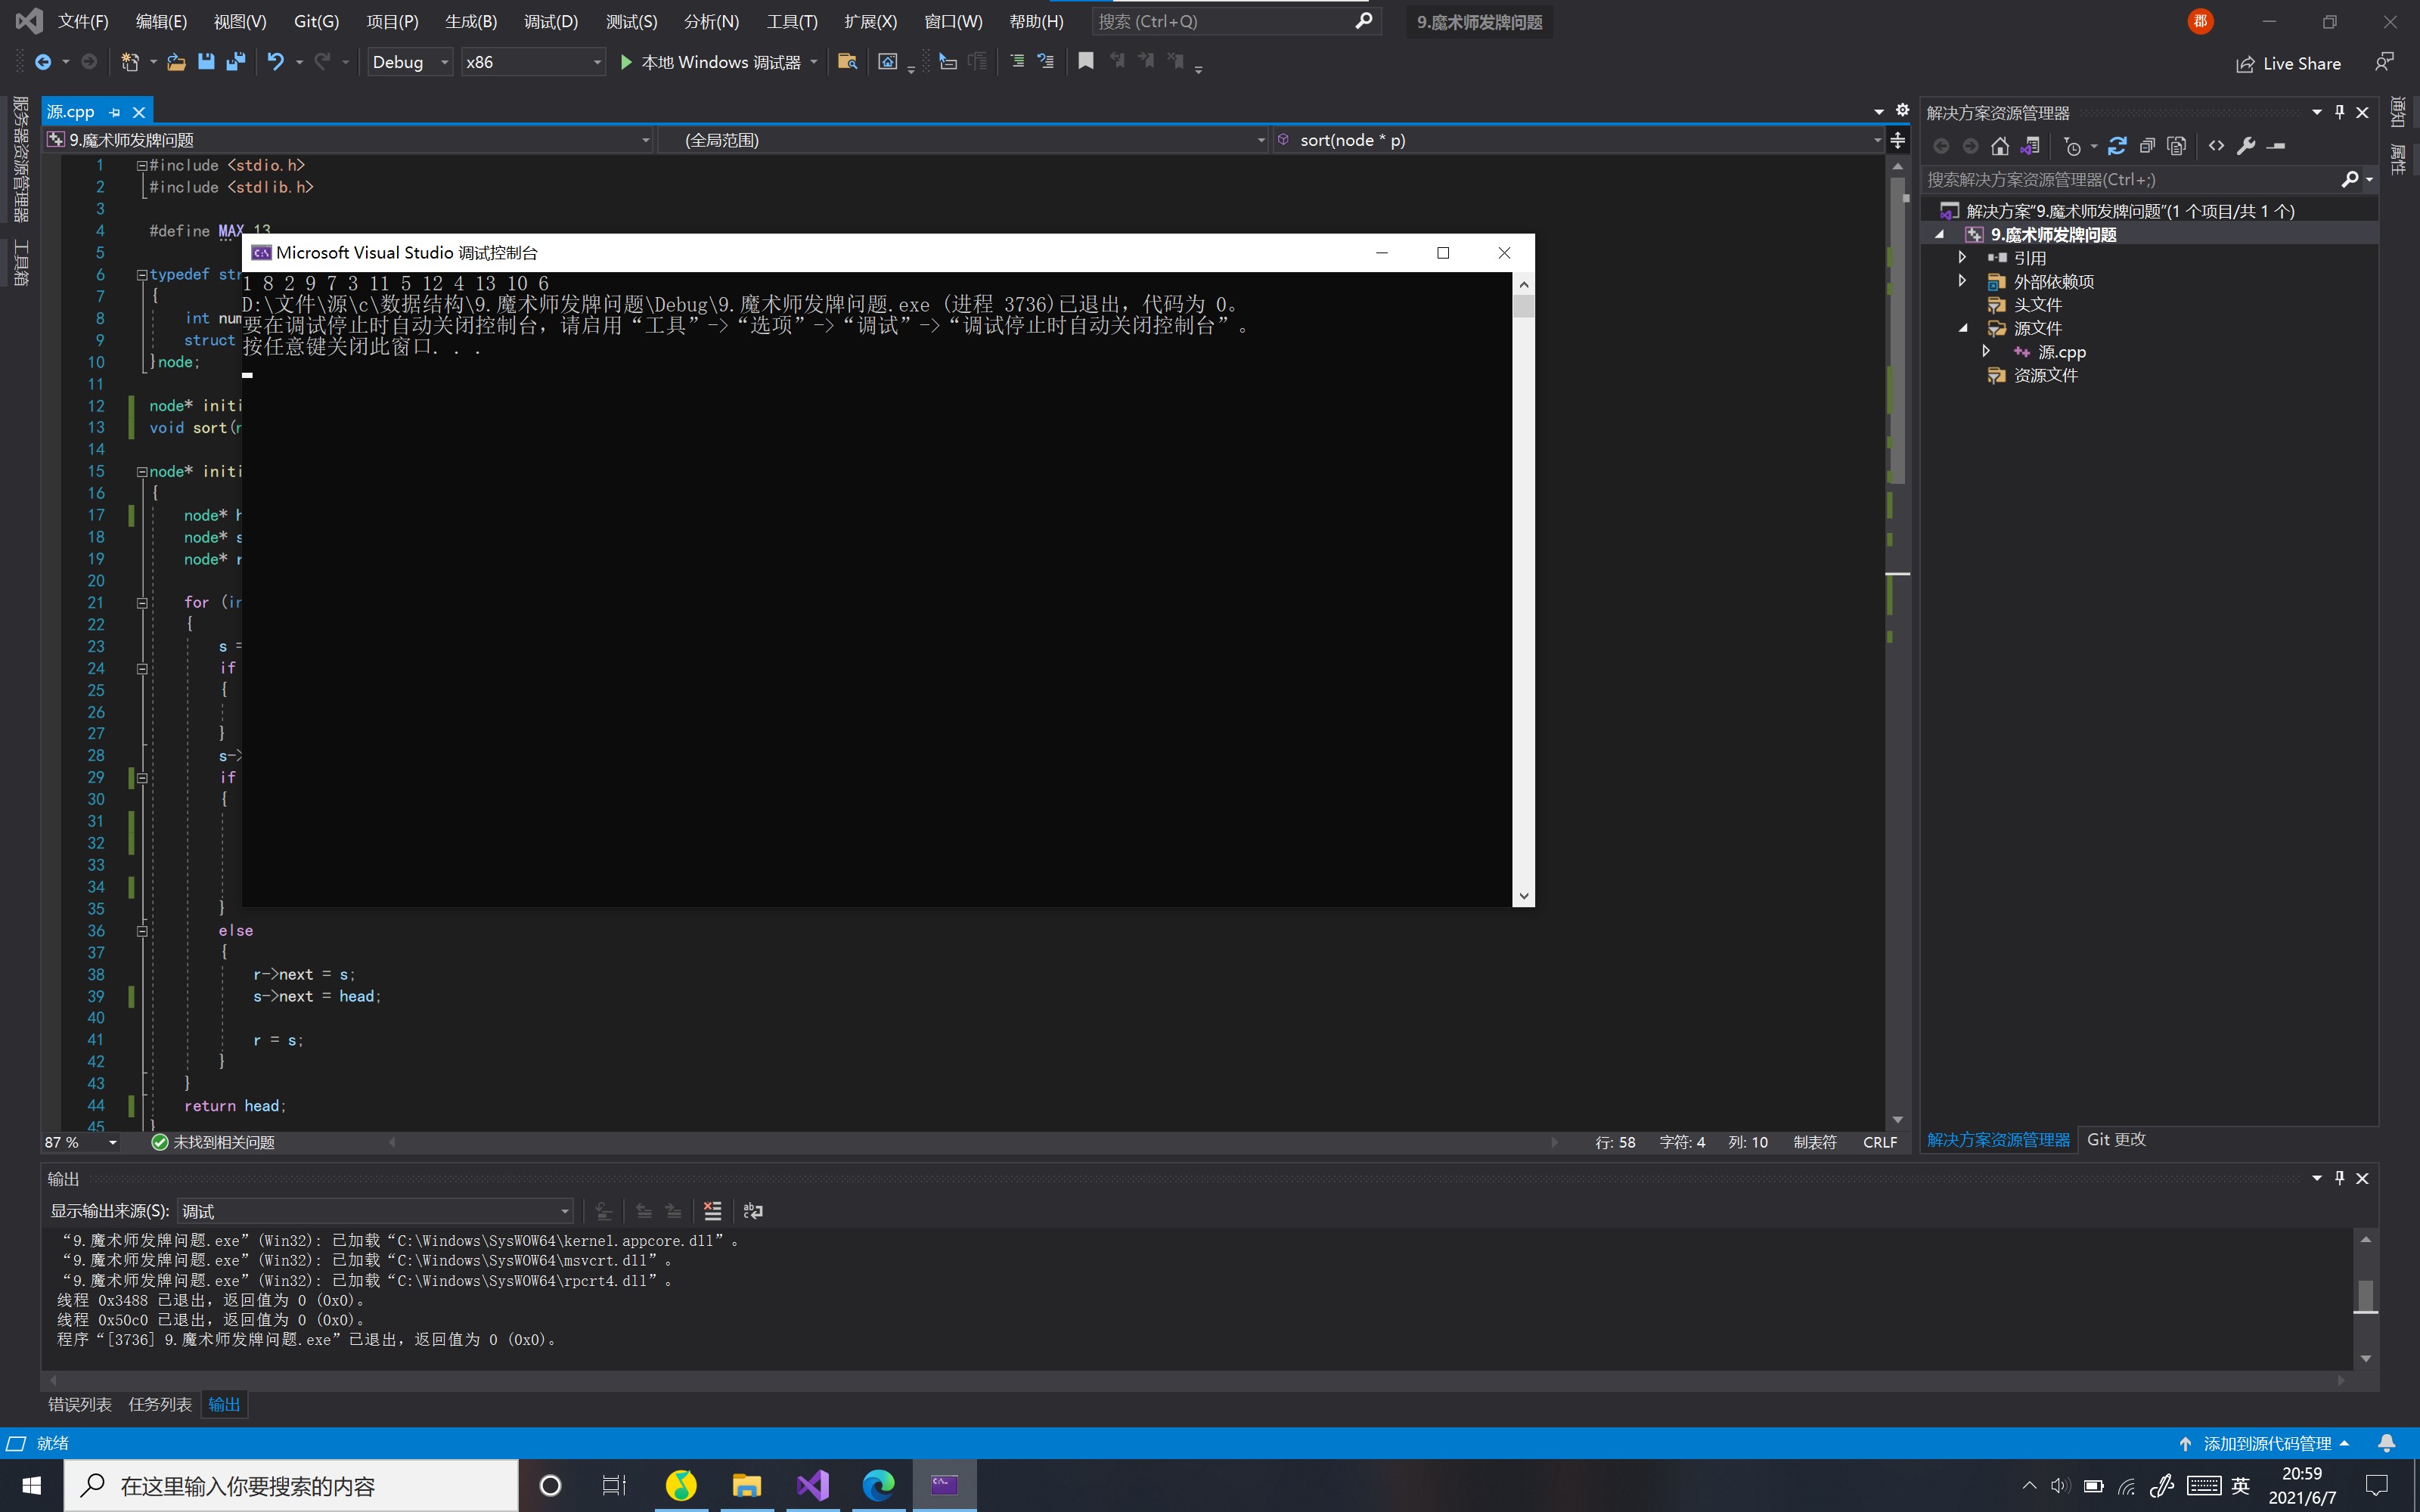
Task: Click the feedback icon next to Live Share
Action: (2385, 62)
